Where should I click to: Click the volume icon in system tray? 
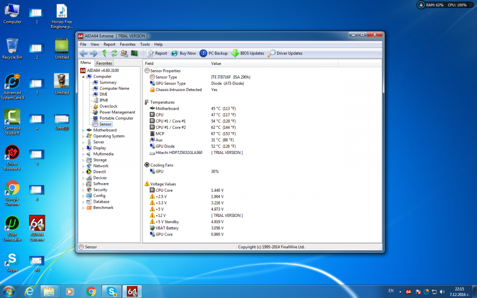(442, 292)
